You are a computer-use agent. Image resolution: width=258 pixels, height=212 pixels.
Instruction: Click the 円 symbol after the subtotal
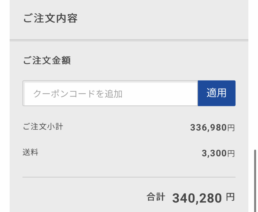[x=231, y=128]
